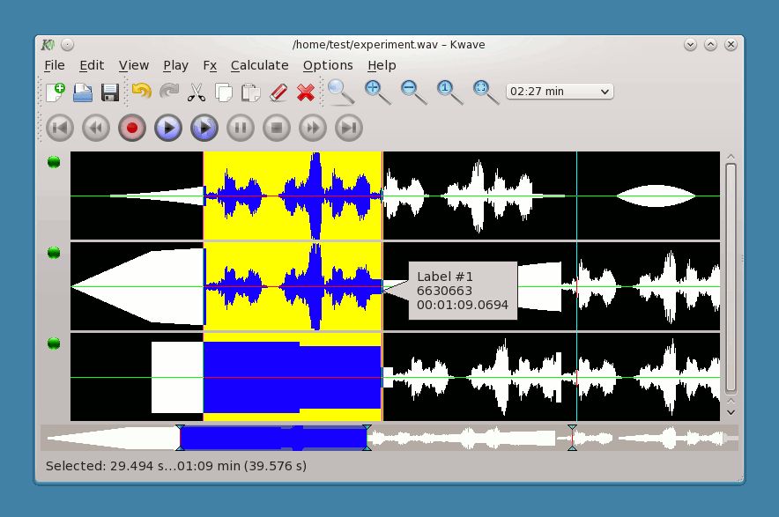Screen dimensions: 779x517
Task: Start playback with the play button
Action: [x=168, y=129]
